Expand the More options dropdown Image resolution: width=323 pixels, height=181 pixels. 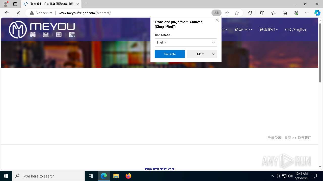point(202,54)
